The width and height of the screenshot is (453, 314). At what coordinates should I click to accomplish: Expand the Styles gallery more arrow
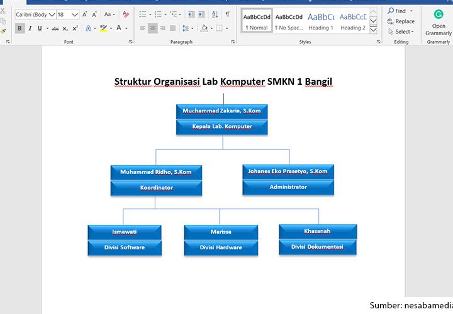pos(373,30)
